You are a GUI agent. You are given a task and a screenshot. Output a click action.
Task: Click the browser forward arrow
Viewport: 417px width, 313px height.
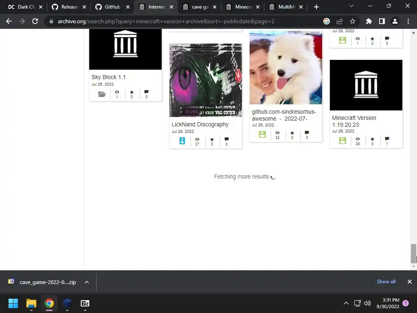22,21
